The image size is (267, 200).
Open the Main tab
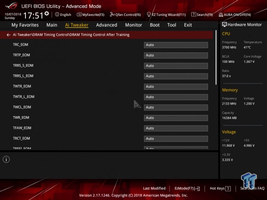coord(52,25)
